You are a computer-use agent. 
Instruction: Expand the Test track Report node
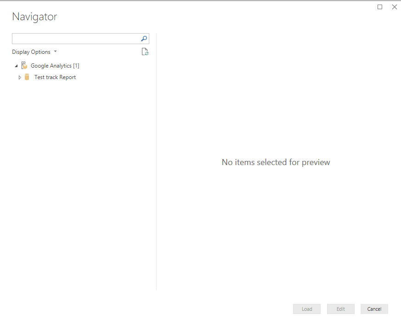coord(20,77)
